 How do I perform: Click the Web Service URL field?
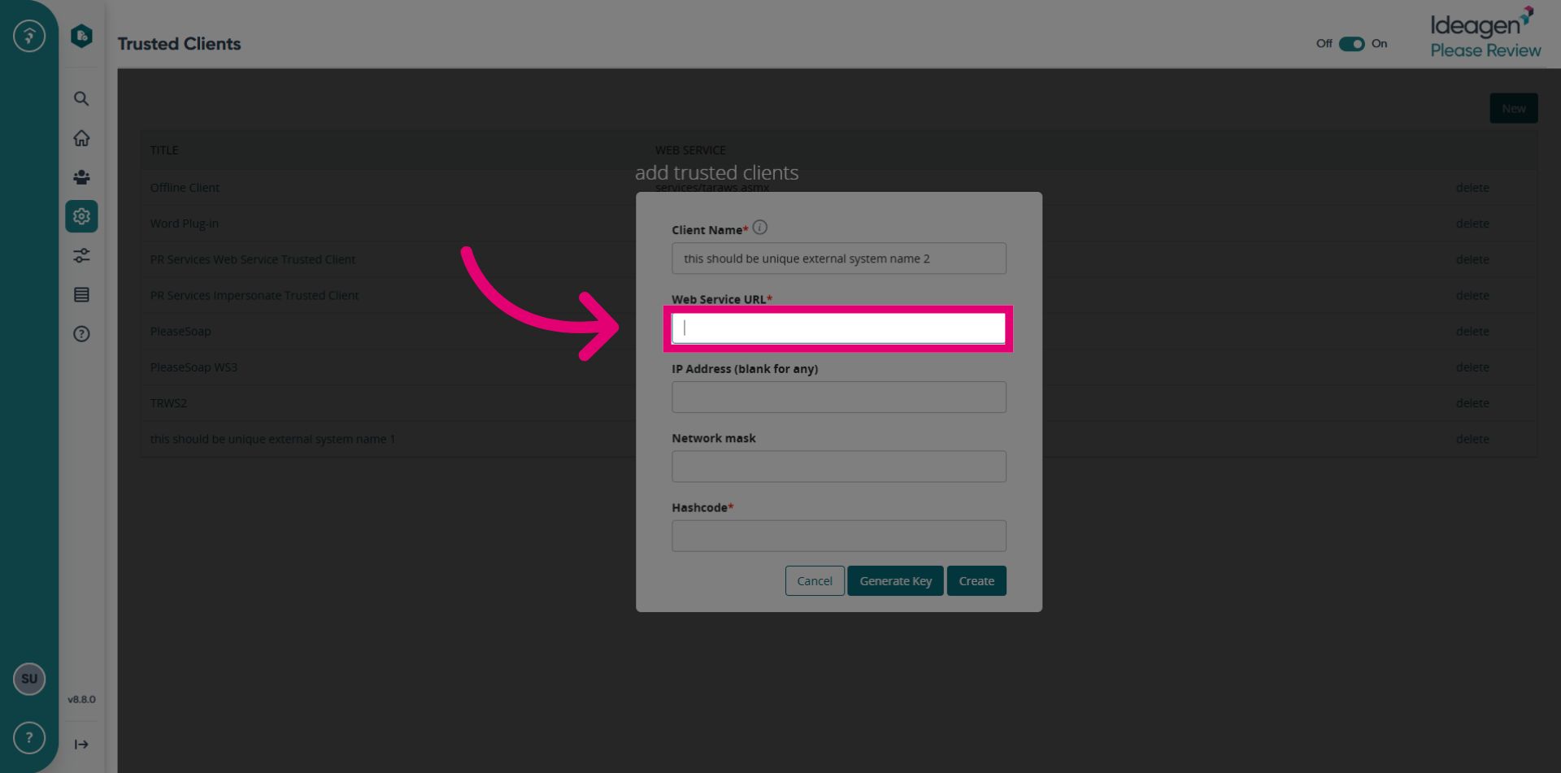tap(838, 328)
